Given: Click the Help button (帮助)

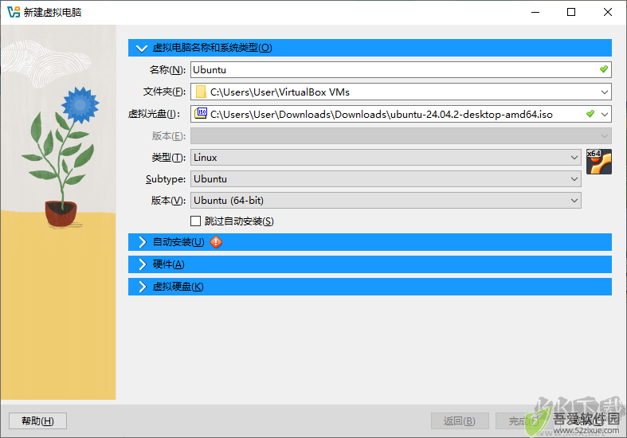Looking at the screenshot, I should click(x=37, y=420).
